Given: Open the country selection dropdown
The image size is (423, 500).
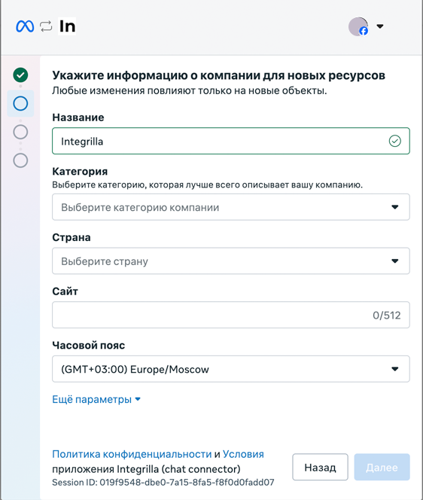Looking at the screenshot, I should tap(231, 261).
